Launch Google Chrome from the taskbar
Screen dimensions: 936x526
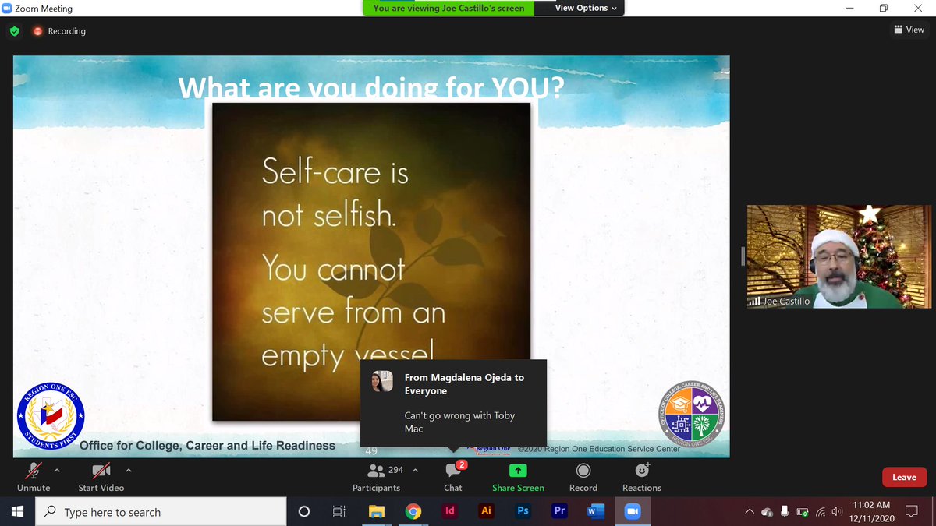[x=413, y=511]
